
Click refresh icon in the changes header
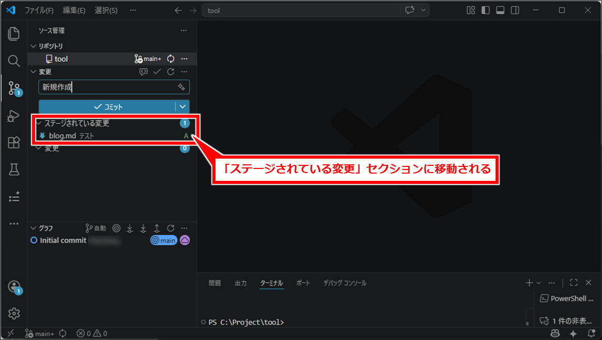click(x=171, y=72)
